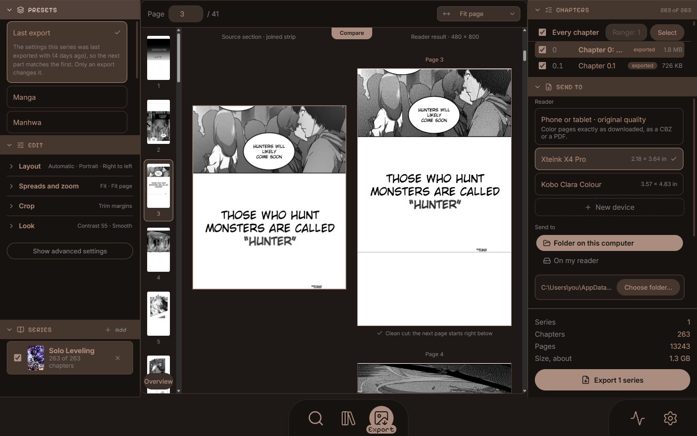Screen dimensions: 697x436
Task: Select the Folder on this computer option
Action: coord(609,243)
